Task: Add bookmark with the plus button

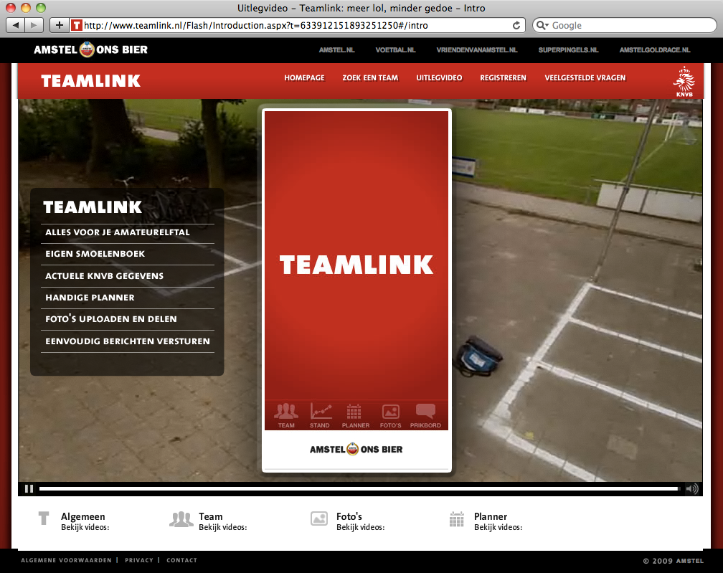Action: point(60,25)
